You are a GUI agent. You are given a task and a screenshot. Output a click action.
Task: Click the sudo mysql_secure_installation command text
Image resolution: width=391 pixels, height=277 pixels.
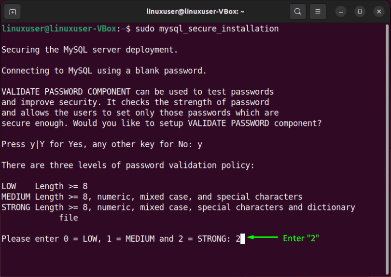[207, 29]
